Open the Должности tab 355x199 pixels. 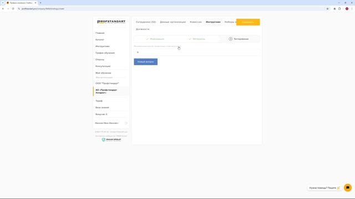143,29
